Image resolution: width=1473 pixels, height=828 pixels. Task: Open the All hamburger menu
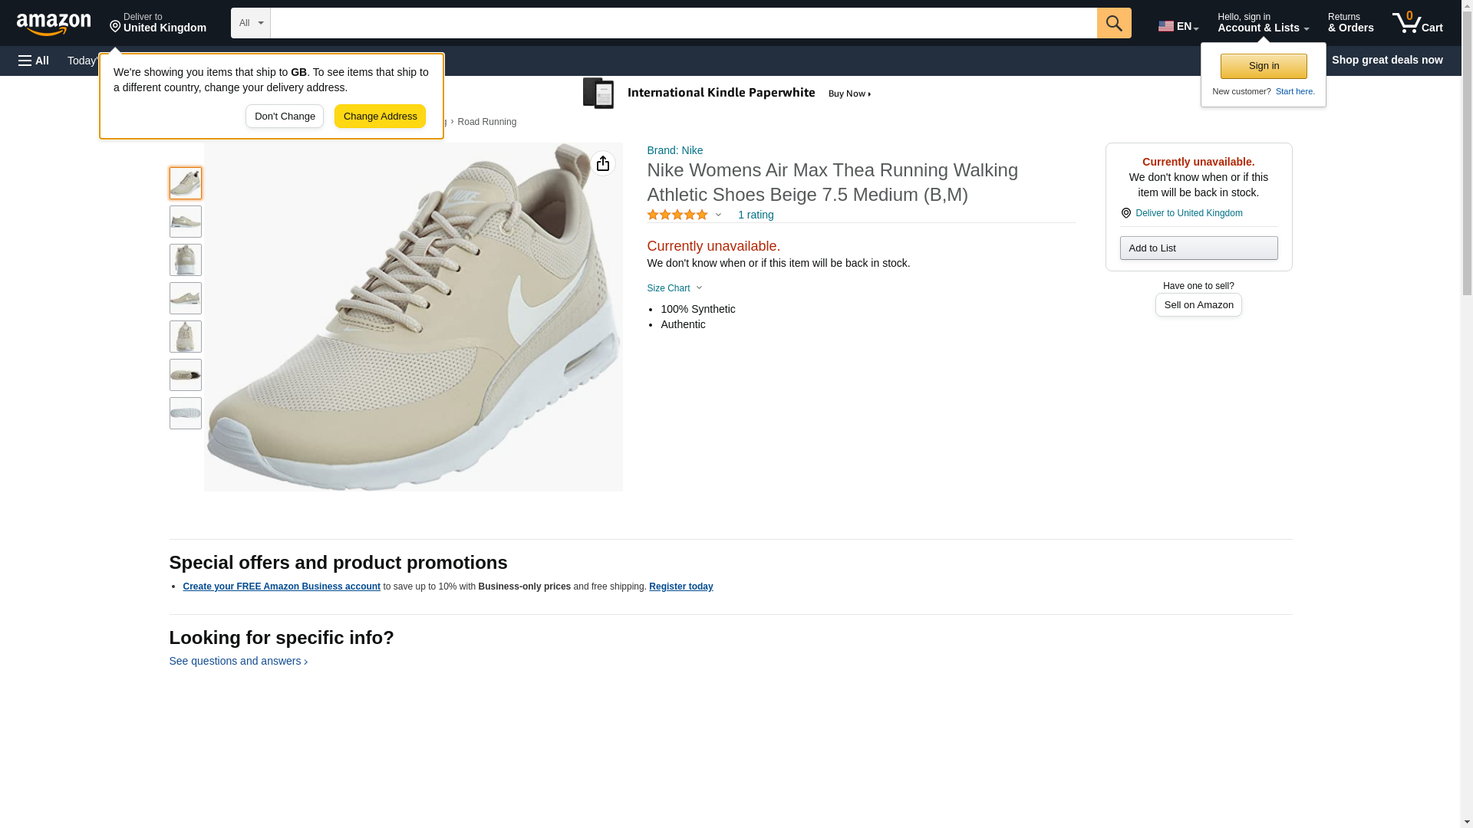(x=34, y=61)
